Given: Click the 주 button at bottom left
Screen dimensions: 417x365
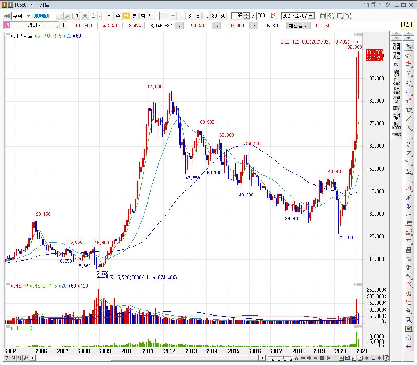Looking at the screenshot, I should (x=7, y=358).
